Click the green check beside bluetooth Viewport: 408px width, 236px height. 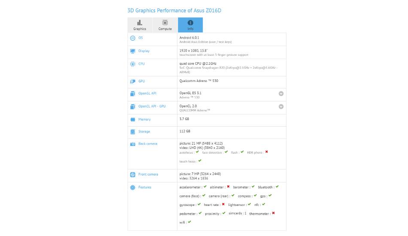click(x=277, y=187)
